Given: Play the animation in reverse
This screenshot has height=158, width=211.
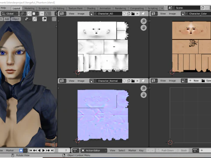Looking at the screenshot, I should click(39, 151).
